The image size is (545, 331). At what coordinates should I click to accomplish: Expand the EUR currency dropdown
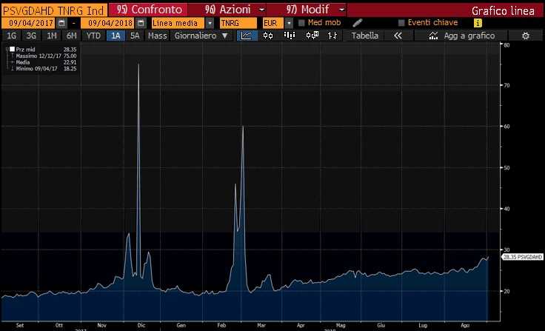click(x=289, y=23)
